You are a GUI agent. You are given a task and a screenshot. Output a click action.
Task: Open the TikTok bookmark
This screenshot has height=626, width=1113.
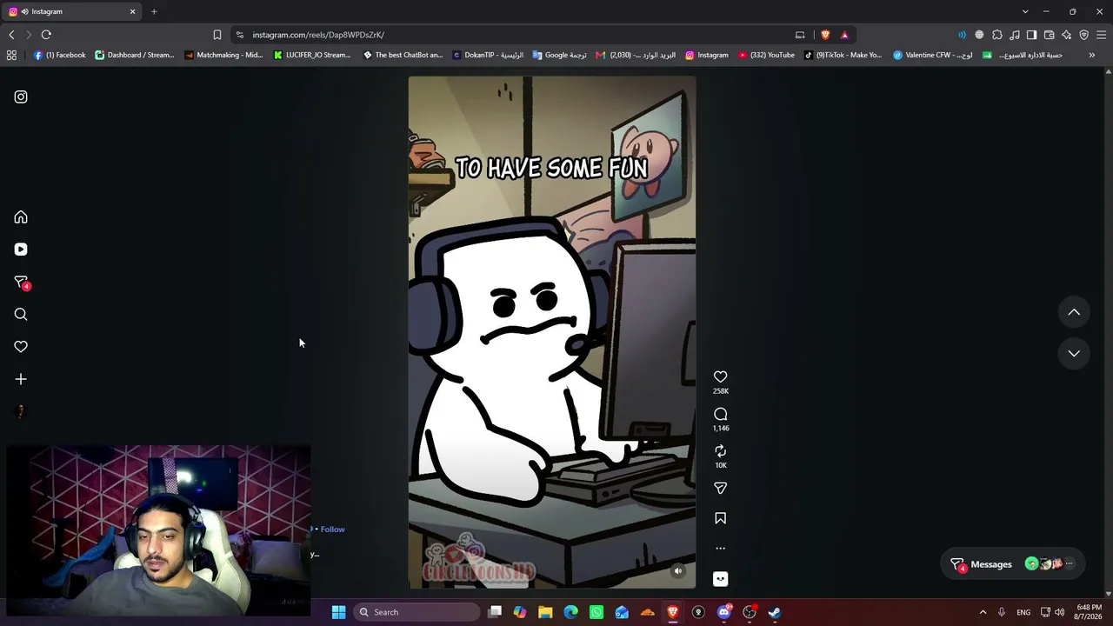[843, 55]
